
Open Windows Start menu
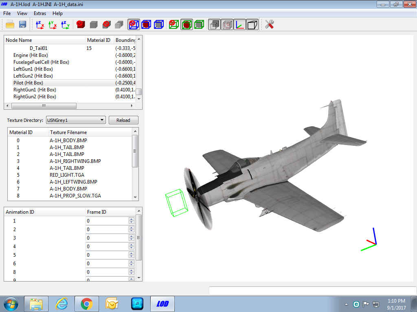click(x=11, y=304)
